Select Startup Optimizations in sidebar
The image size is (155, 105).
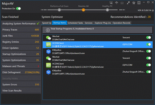click(21, 54)
